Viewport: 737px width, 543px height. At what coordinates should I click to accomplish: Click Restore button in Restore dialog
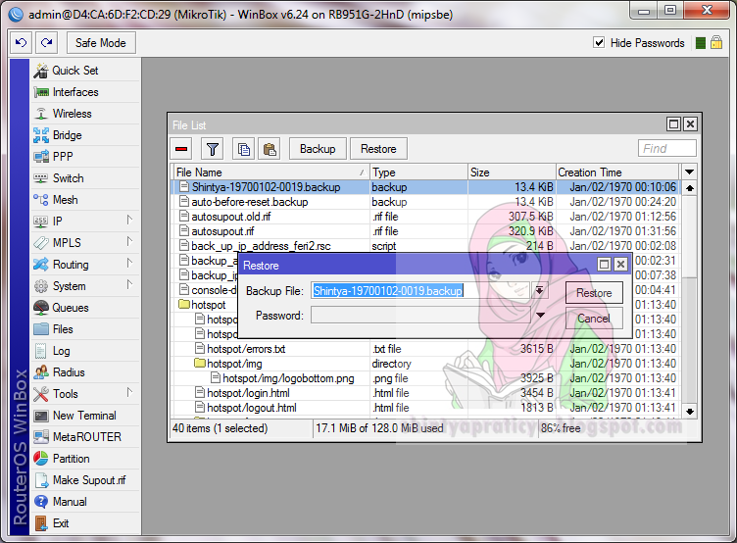point(594,293)
